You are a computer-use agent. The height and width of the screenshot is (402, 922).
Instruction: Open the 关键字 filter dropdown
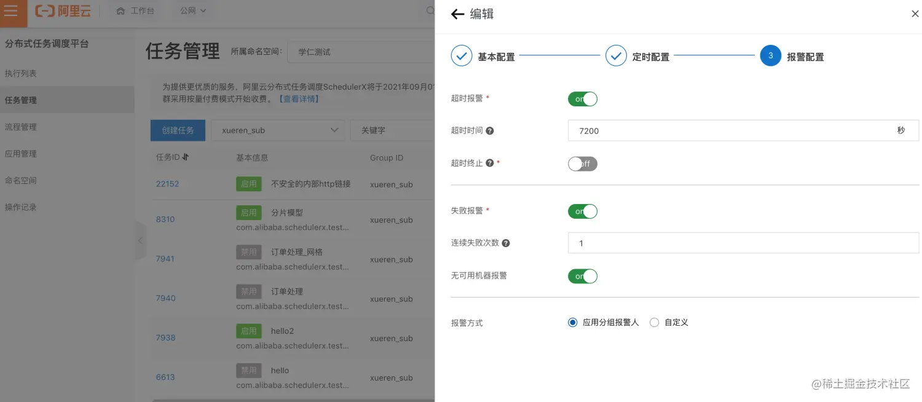393,130
